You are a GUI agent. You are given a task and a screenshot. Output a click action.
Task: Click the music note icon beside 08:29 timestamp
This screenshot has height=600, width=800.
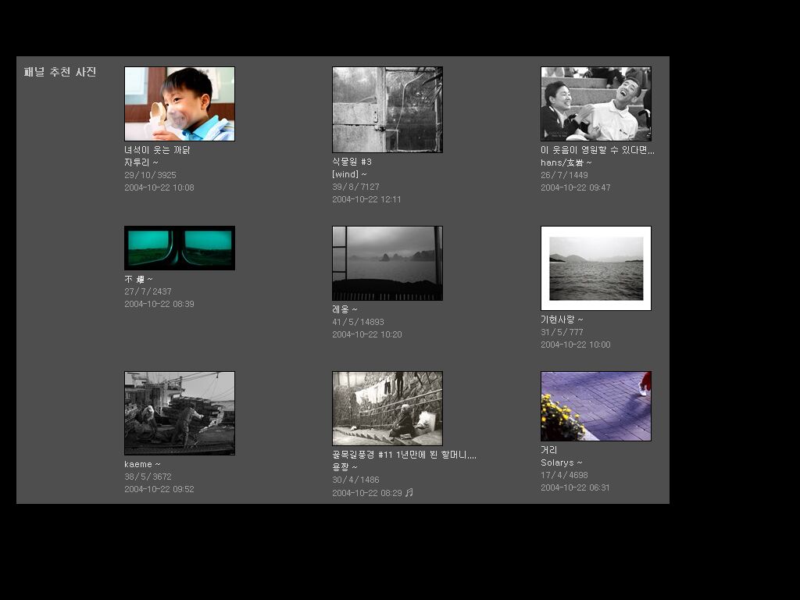point(409,492)
